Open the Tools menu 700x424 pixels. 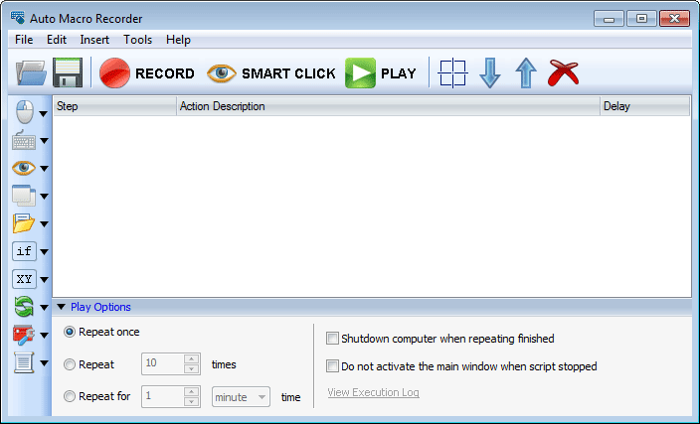coord(137,40)
